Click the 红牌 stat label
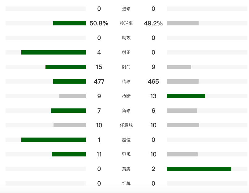The height and width of the screenshot is (193, 249). click(x=126, y=183)
